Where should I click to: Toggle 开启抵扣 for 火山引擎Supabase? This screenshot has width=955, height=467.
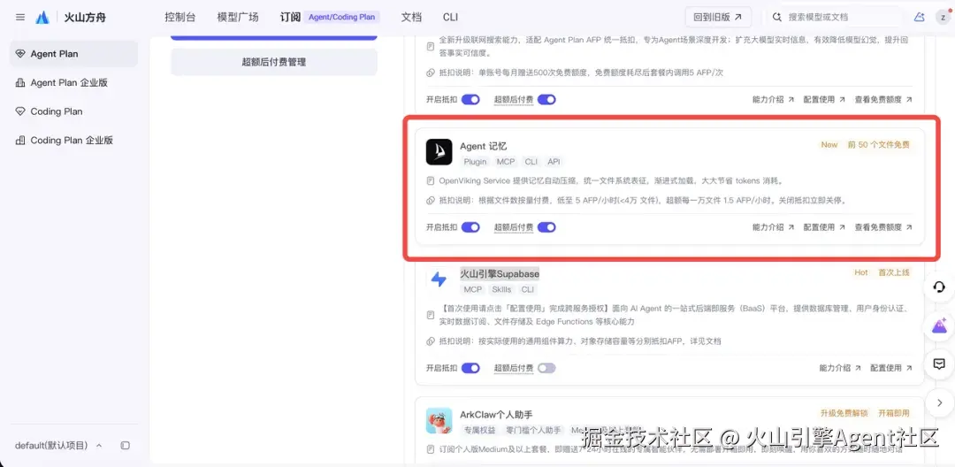coord(470,368)
